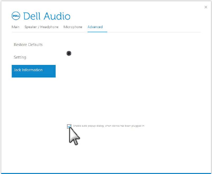Open Restore Defaults section
This screenshot has width=212, height=174.
28,45
